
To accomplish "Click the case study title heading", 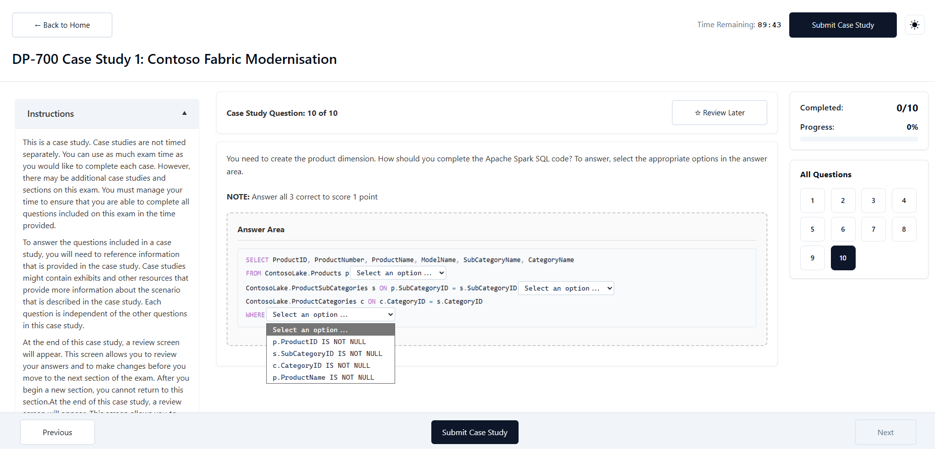I will [x=175, y=59].
